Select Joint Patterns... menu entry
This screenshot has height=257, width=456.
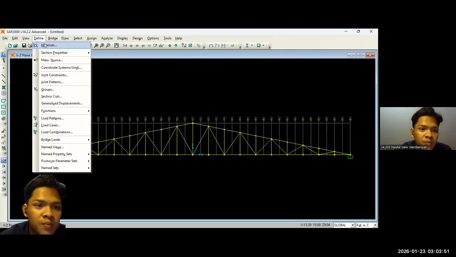pos(62,82)
